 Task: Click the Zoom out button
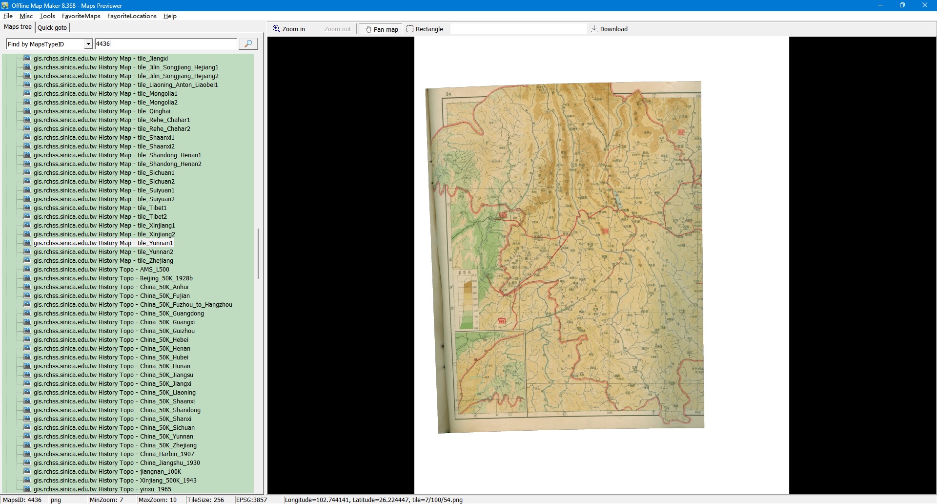point(337,29)
